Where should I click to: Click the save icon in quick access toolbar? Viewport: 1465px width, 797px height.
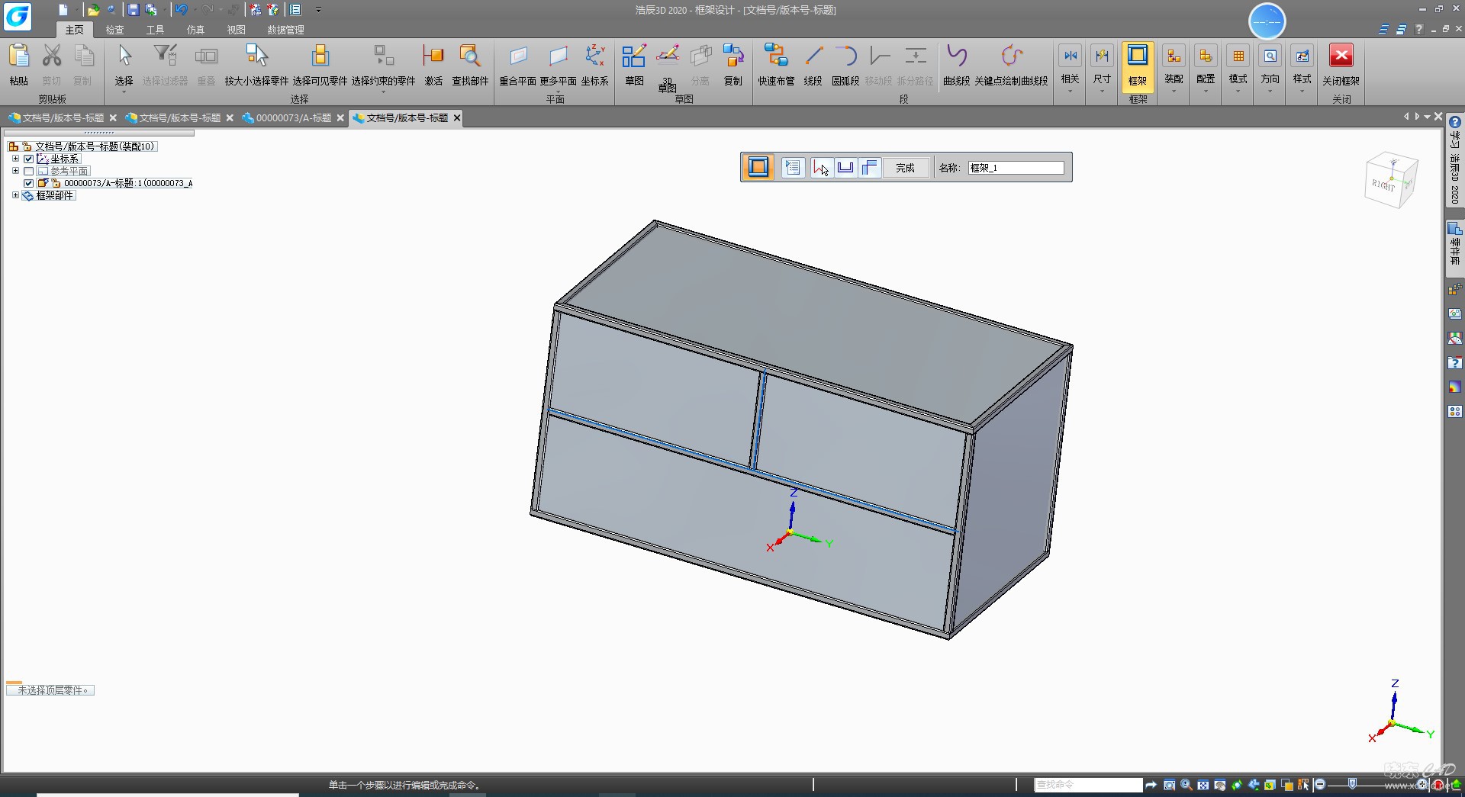[x=133, y=10]
